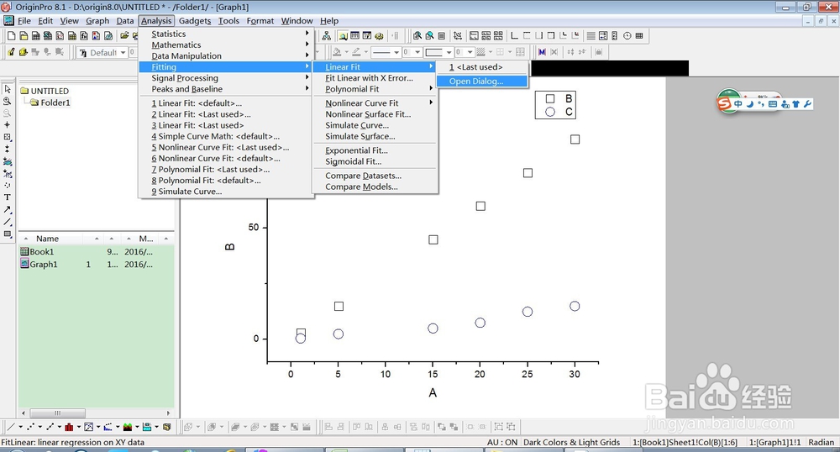Viewport: 840px width, 452px height.
Task: Select the Text tool
Action: (x=7, y=197)
